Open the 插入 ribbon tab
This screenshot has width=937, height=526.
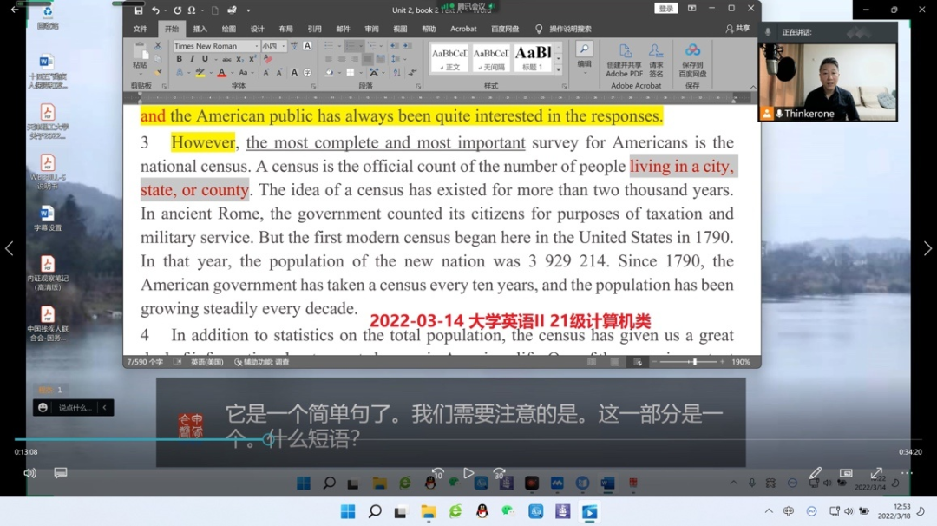click(200, 29)
